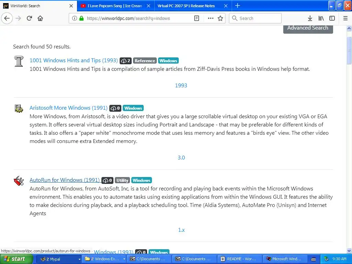Click the forward navigation arrow
This screenshot has height=264, width=352.
point(18,18)
